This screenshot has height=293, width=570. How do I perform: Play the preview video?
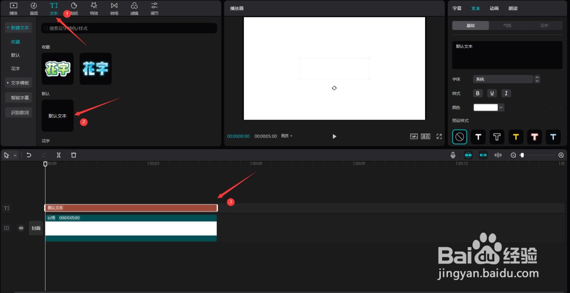(x=334, y=136)
